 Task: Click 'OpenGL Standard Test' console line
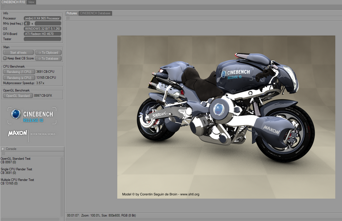click(x=16, y=159)
